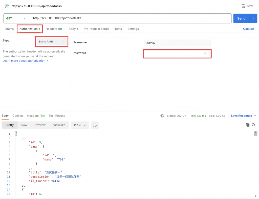Click line number 1 in the gutter
Image resolution: width=259 pixels, height=199 pixels.
pos(9,134)
